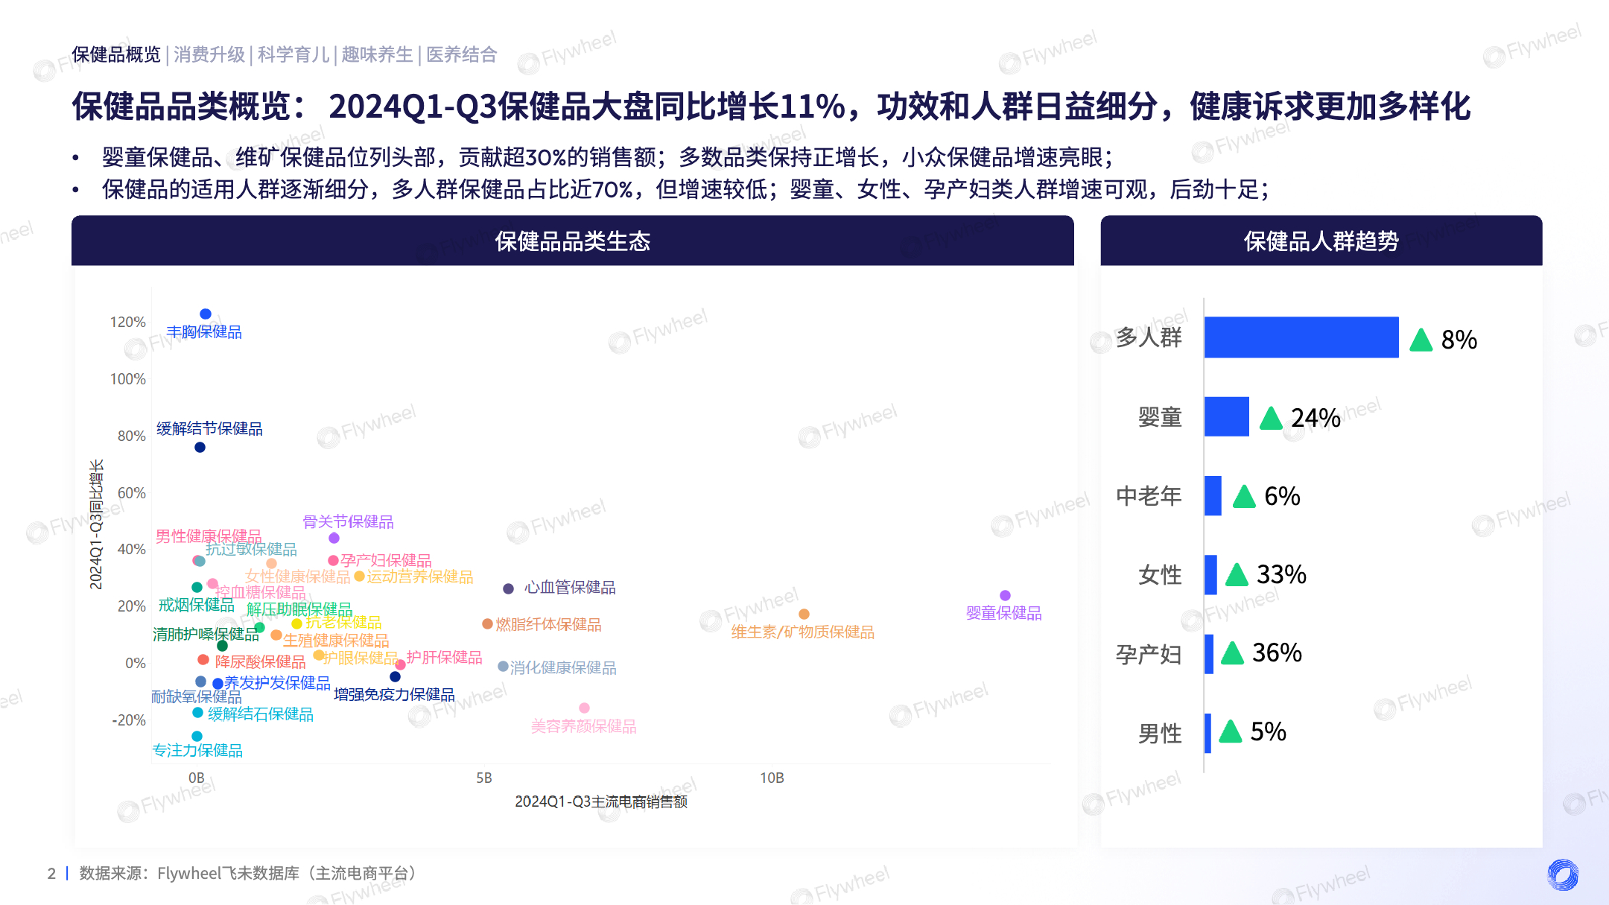Click the 丰胸保健品 data label
The image size is (1609, 905).
204,332
